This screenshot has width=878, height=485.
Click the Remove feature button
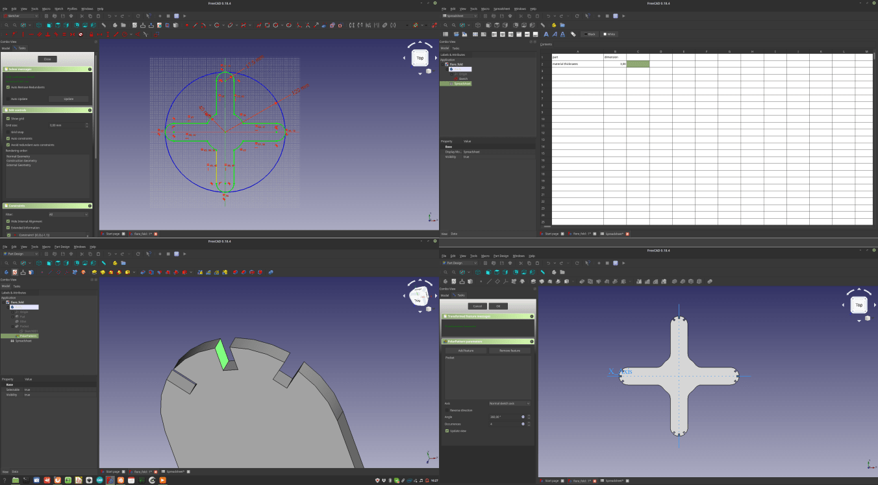pyautogui.click(x=510, y=351)
